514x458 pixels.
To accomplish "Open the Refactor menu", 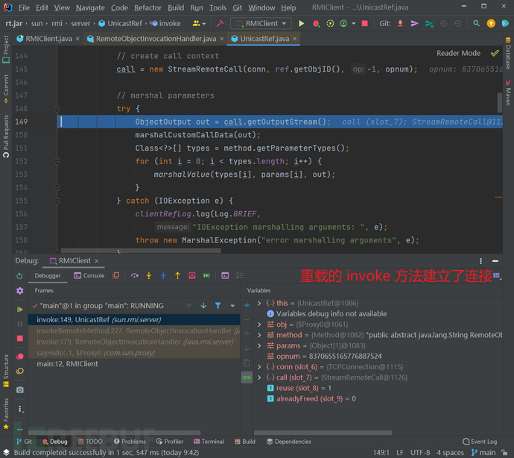I will click(147, 7).
